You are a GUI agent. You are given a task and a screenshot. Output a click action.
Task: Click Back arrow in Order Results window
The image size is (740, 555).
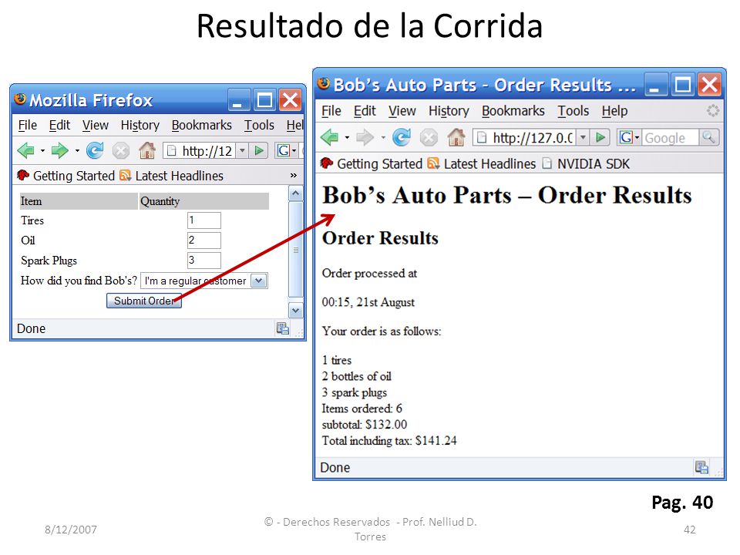point(329,138)
